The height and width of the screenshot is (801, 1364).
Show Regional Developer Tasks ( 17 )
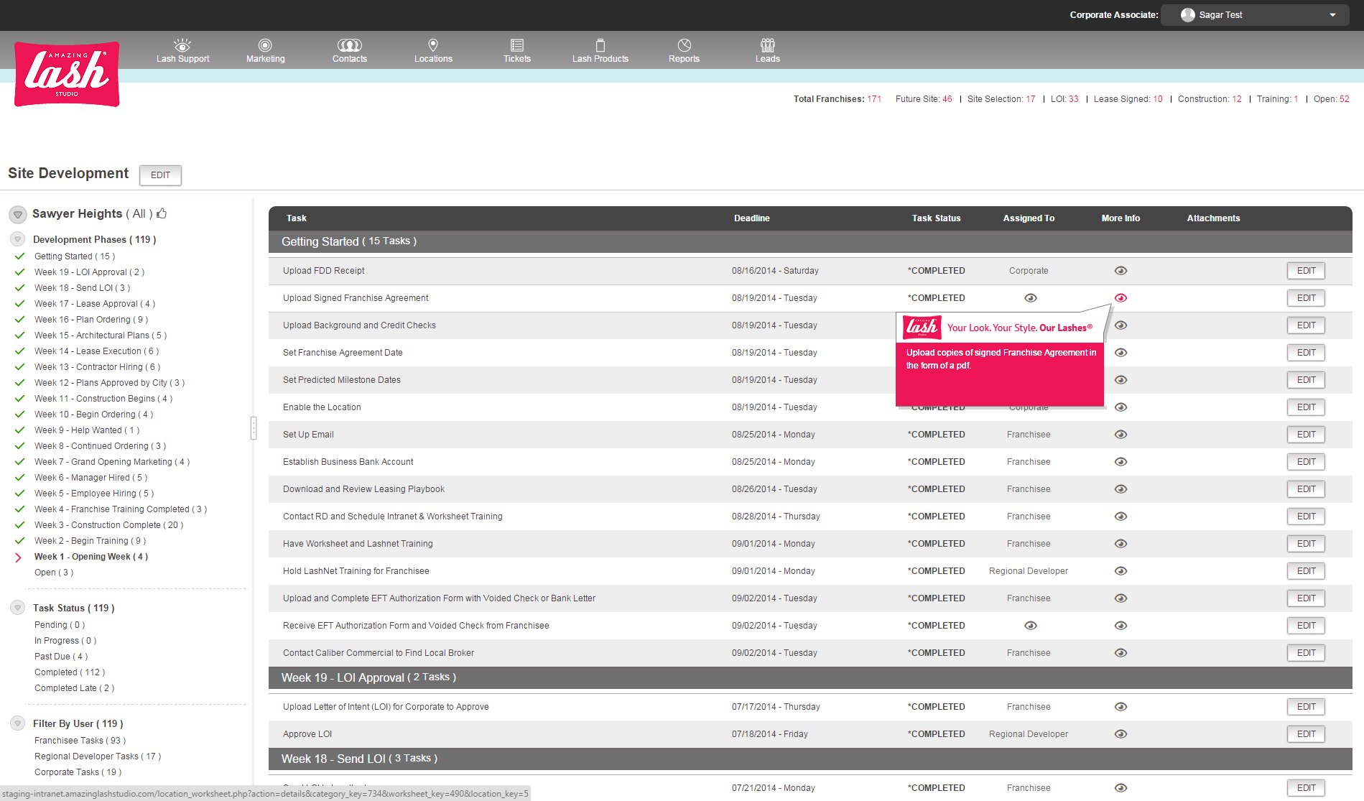point(98,756)
